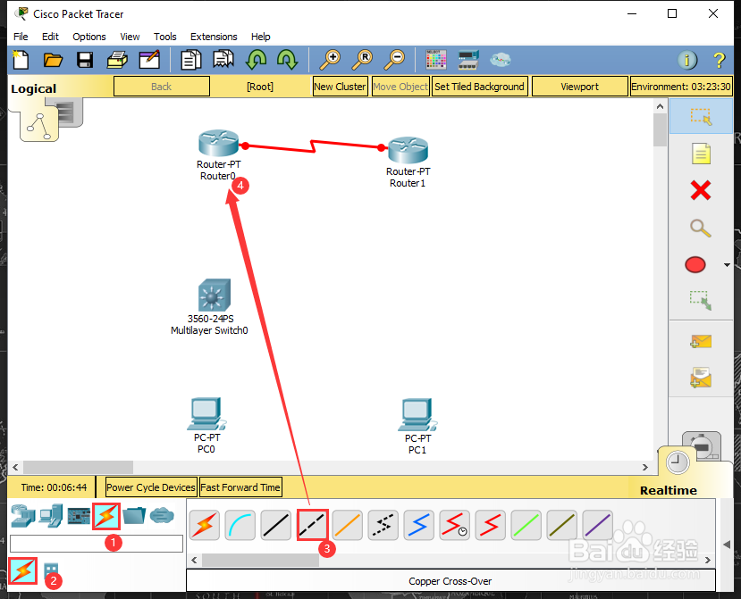Select the Network Devices category
This screenshot has height=599, width=741.
(22, 515)
